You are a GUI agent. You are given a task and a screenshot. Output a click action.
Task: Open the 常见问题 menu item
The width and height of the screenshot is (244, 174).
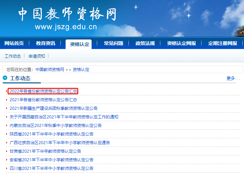[114, 43]
